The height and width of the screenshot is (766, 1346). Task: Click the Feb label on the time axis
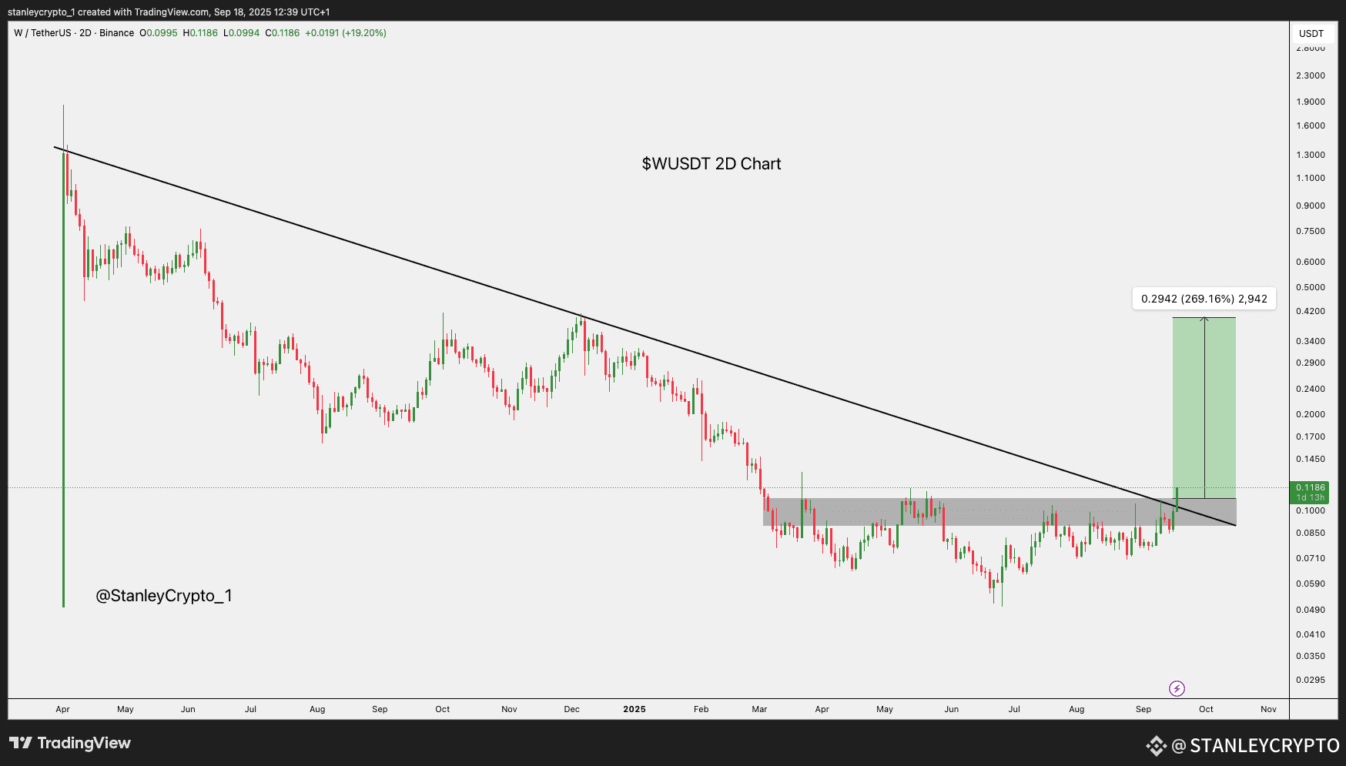click(701, 709)
